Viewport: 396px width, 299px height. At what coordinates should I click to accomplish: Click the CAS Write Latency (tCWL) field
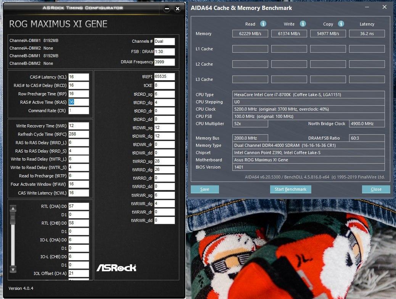tap(79, 193)
